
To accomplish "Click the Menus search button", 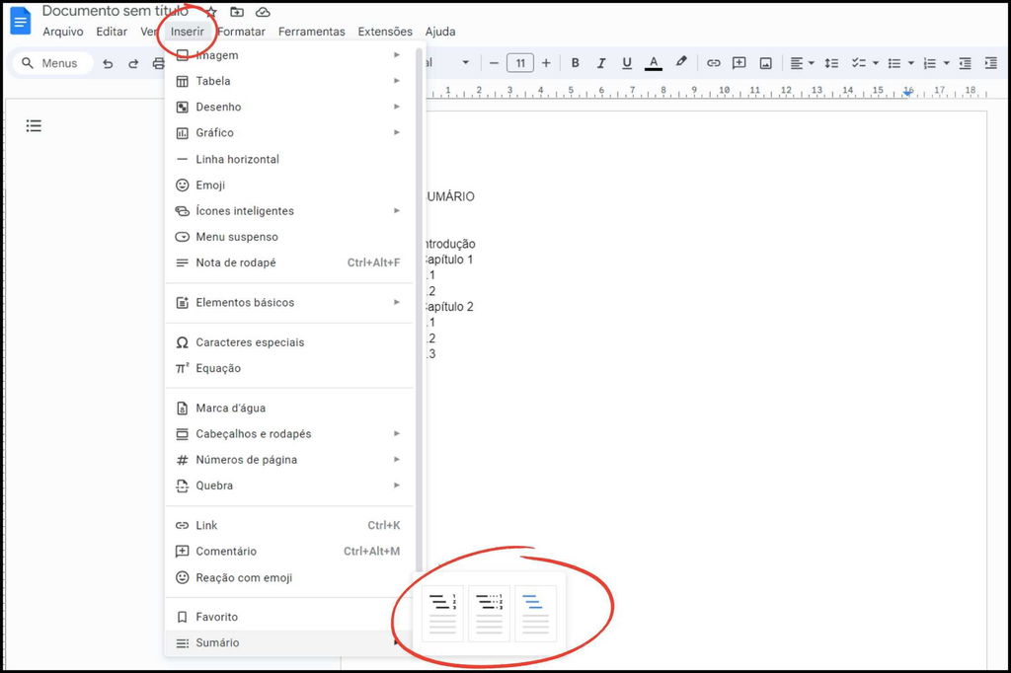I will [51, 62].
